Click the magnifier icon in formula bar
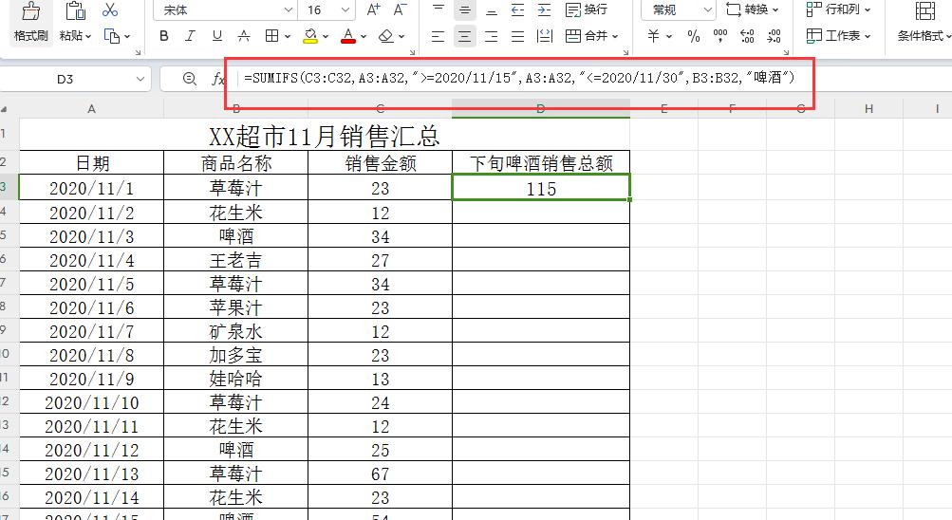 point(190,79)
